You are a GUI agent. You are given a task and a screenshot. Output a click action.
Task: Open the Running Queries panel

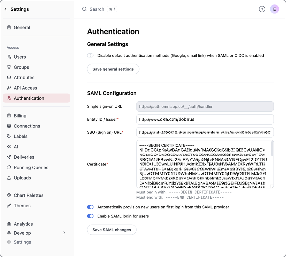point(31,167)
